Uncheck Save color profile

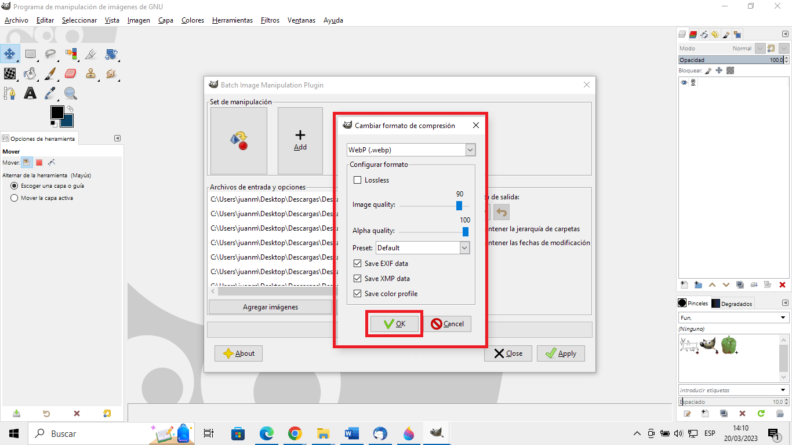pos(357,294)
